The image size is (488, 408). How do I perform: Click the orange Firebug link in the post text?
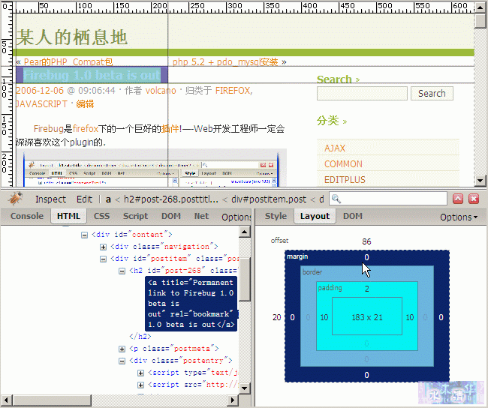coord(48,128)
